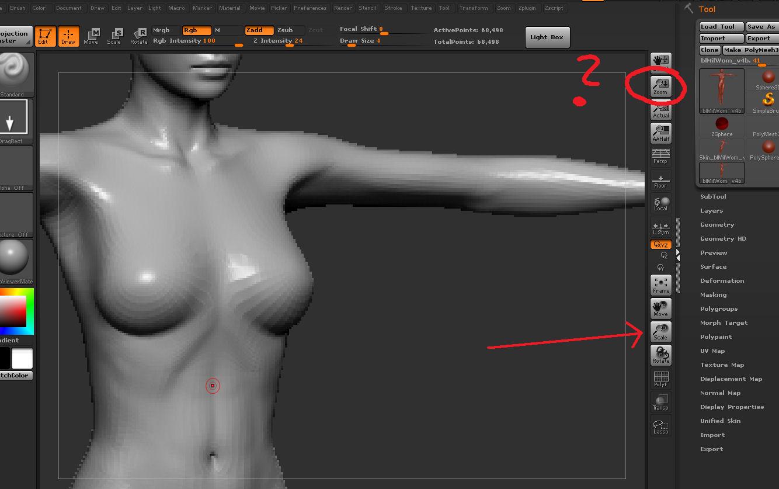The width and height of the screenshot is (779, 489).
Task: Click the Floor grid icon
Action: [x=660, y=181]
